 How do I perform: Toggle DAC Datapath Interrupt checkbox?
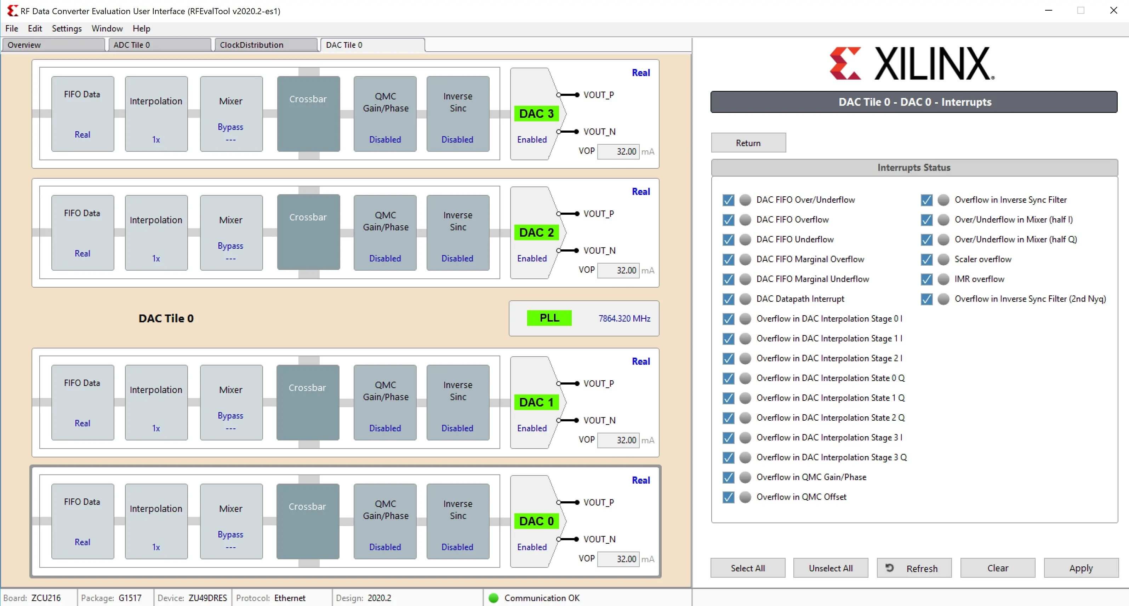click(728, 299)
